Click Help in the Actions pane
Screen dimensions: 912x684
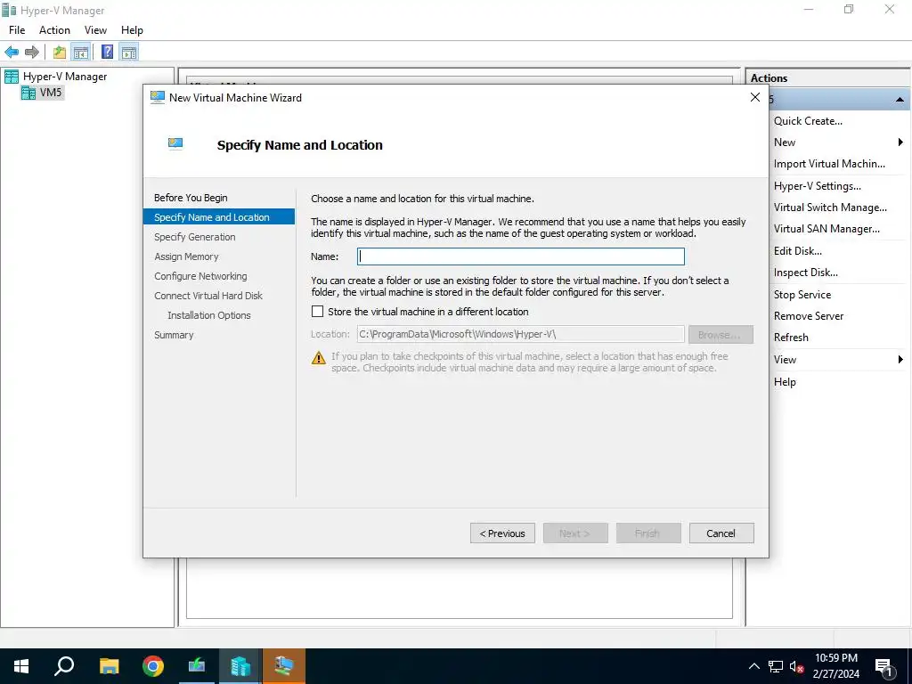click(x=785, y=382)
